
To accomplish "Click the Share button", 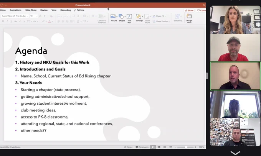I will click(189, 10).
